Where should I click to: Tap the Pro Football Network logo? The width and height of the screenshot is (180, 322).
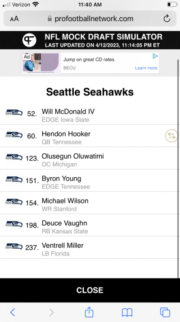(29, 40)
